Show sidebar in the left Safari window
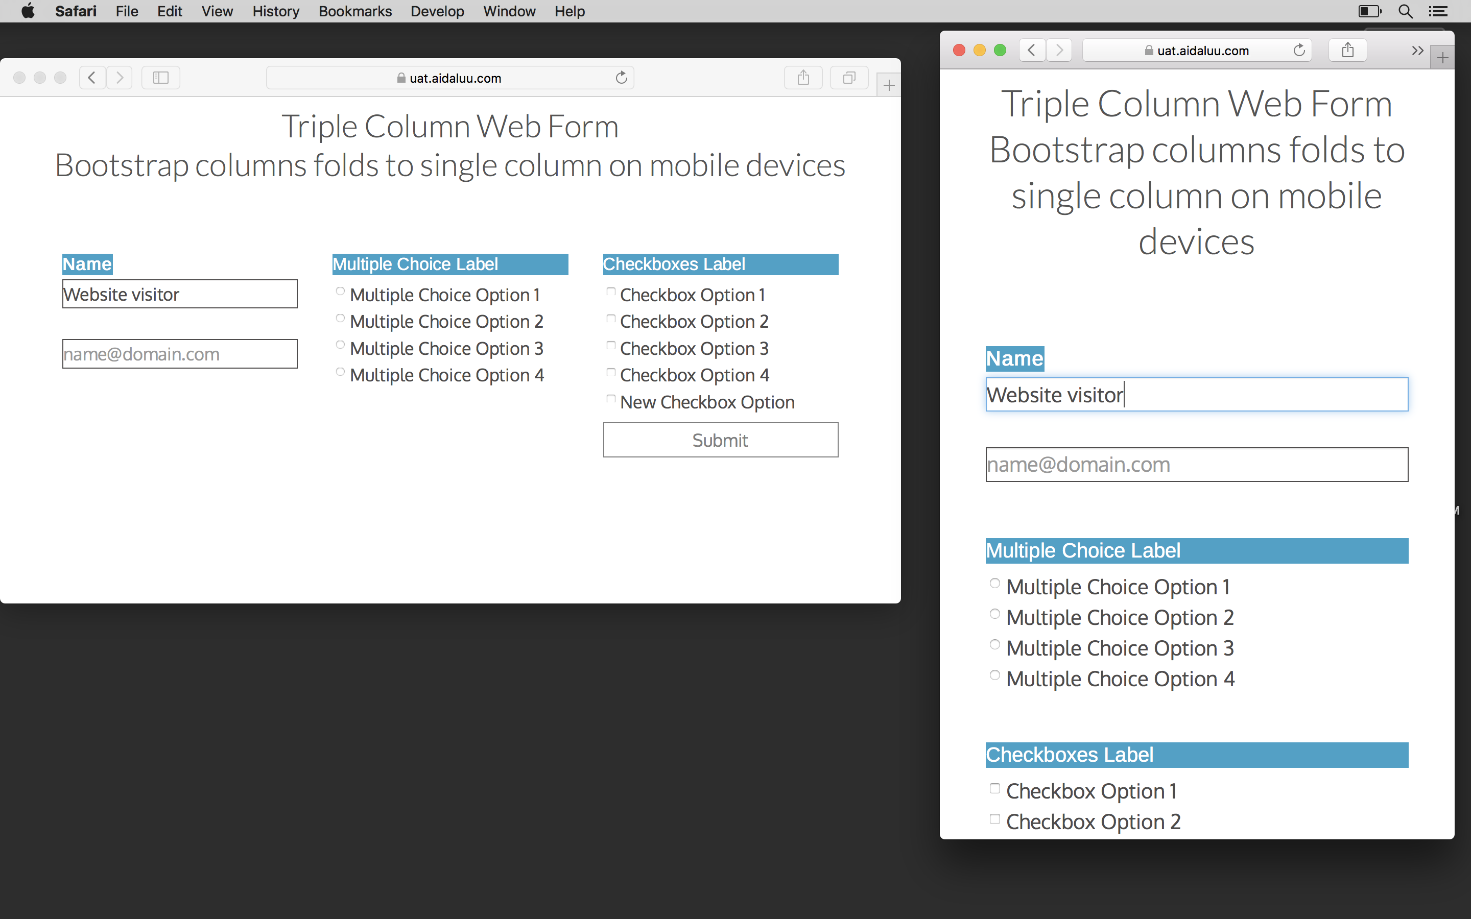Viewport: 1471px width, 919px height. pyautogui.click(x=161, y=78)
